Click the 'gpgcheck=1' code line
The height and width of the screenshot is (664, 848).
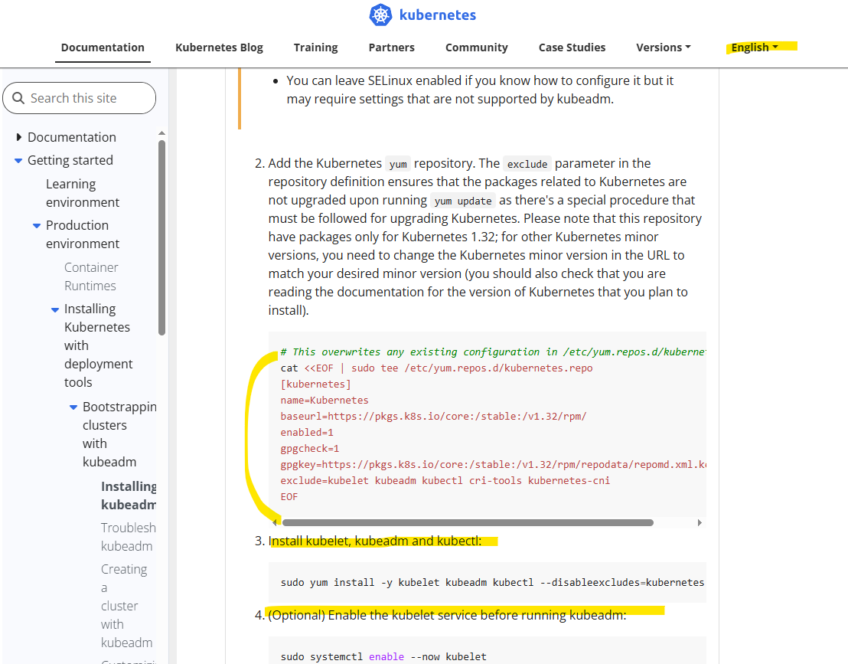[310, 449]
